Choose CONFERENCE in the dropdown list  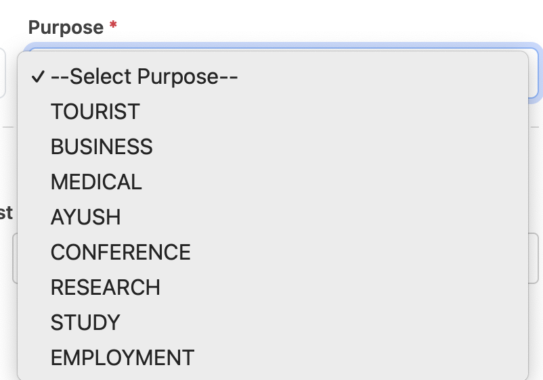click(x=121, y=252)
